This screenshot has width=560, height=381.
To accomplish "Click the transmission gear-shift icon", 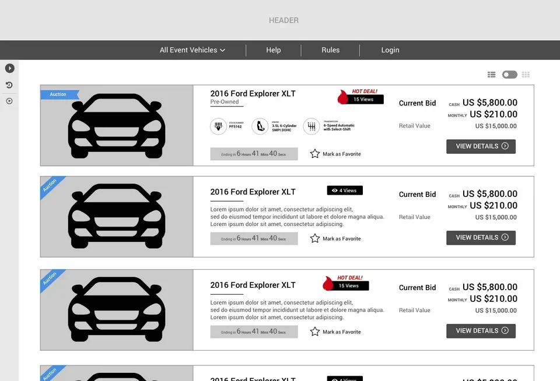I will 311,126.
